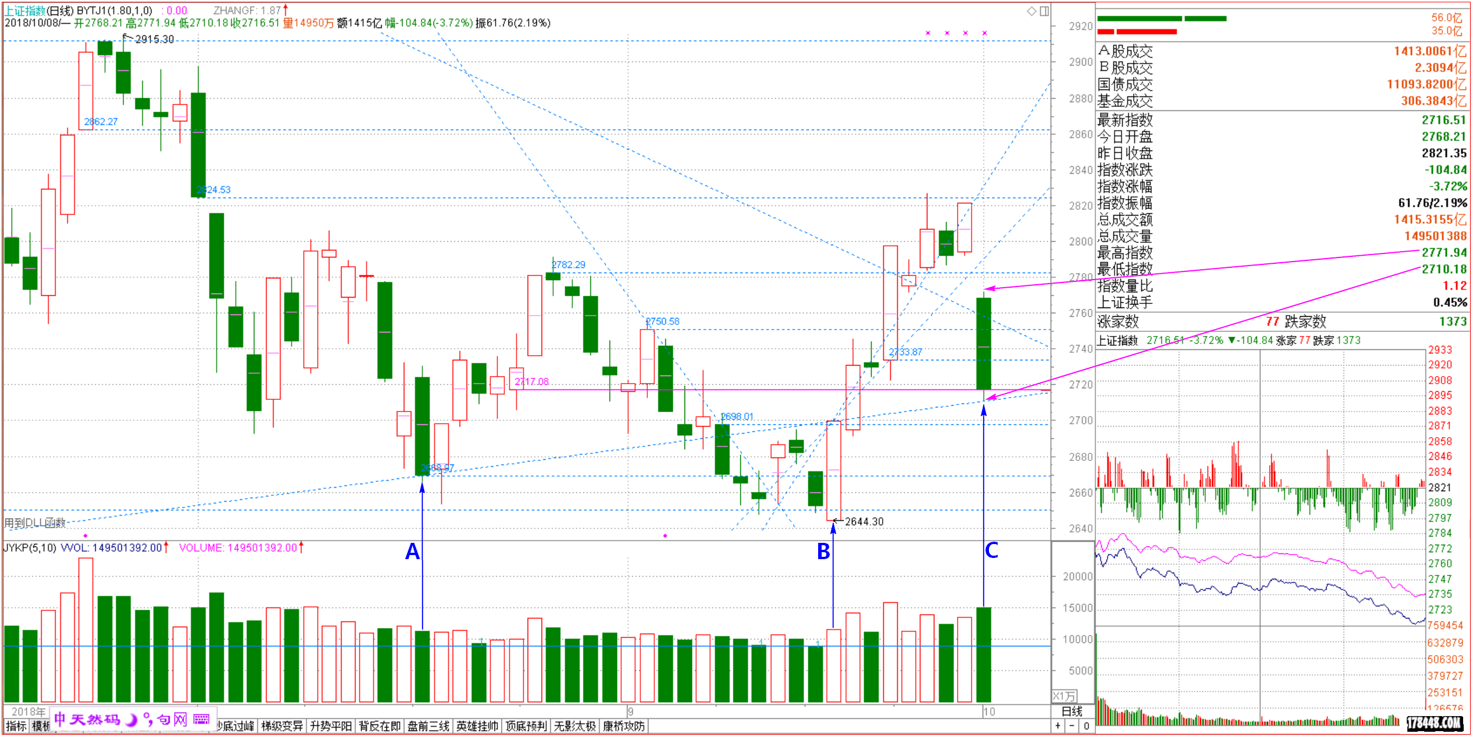Viewport: 1473px width, 737px height.
Task: Select the 顶底预判 indicator tab
Action: tap(526, 726)
